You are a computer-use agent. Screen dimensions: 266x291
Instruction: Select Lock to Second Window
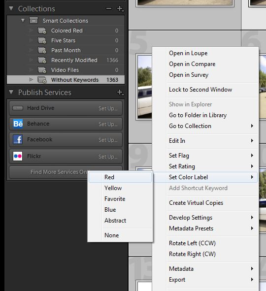point(205,90)
